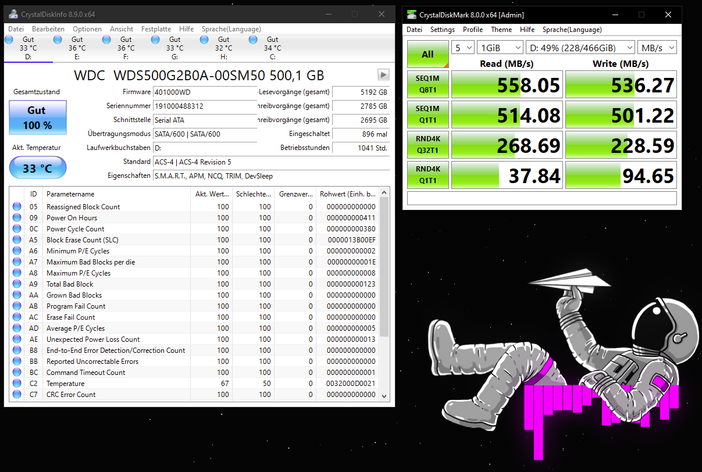Image resolution: width=702 pixels, height=472 pixels.
Task: Click the Reported Uncorrectable Errors row name
Action: (92, 362)
